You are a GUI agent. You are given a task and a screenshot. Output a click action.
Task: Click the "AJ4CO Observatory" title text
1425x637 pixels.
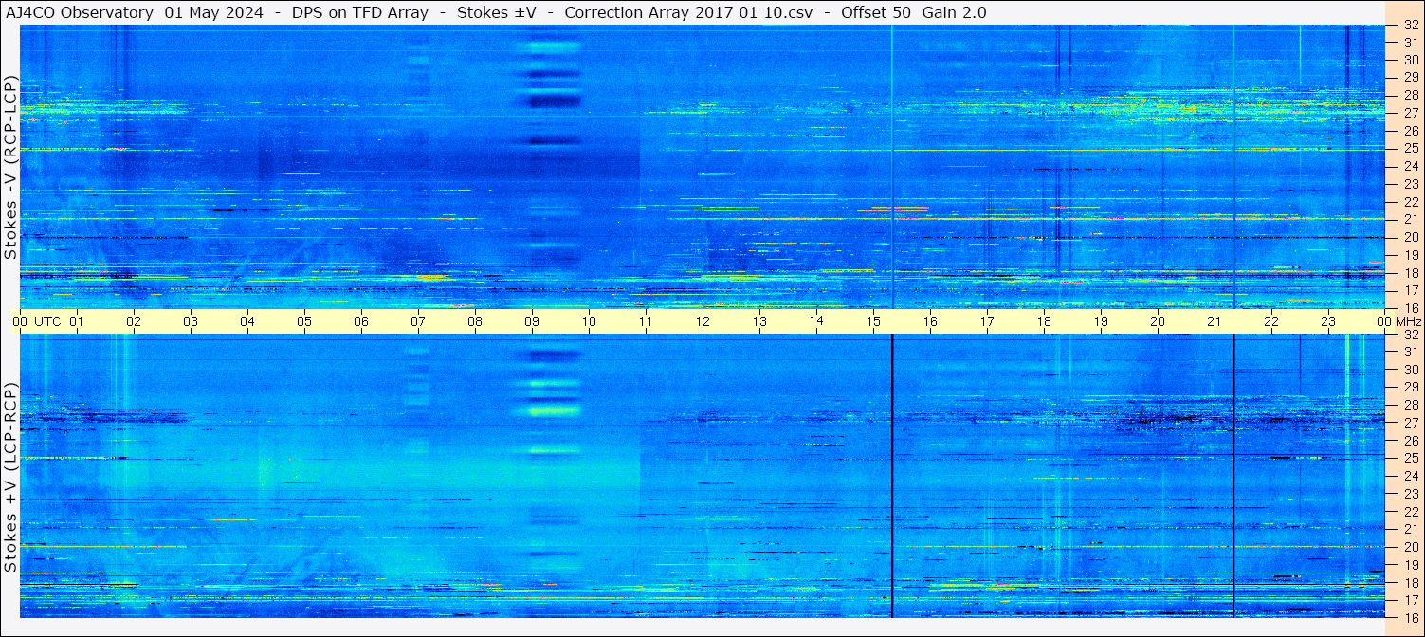[x=81, y=13]
